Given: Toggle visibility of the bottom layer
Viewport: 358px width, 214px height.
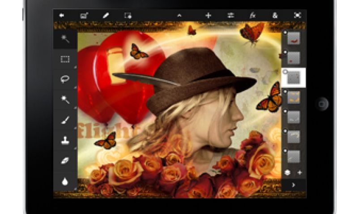Looking at the screenshot, I should pyautogui.click(x=285, y=151).
